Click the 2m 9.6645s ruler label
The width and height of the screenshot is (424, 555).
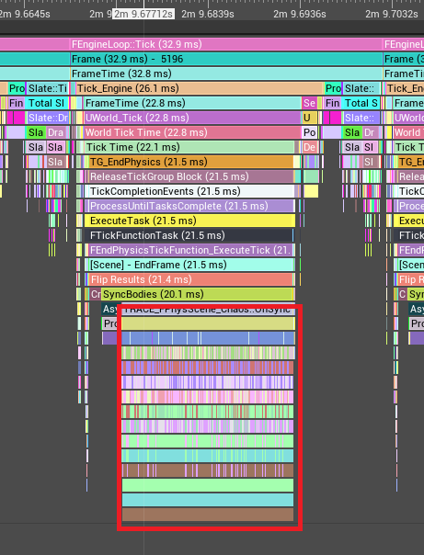click(x=24, y=14)
